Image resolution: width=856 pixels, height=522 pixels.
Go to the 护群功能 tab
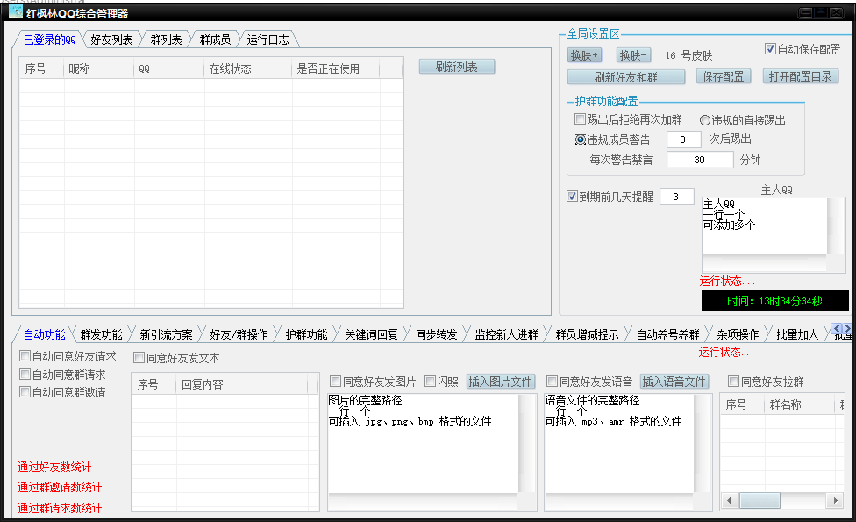click(306, 334)
